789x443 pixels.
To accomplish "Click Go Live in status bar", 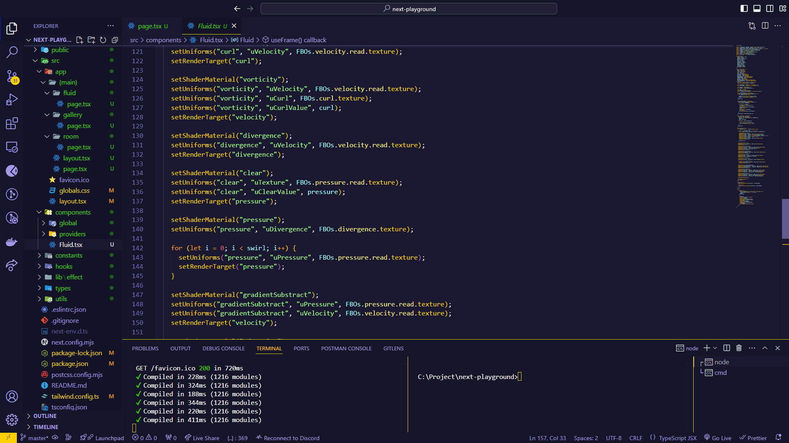I will pos(717,438).
